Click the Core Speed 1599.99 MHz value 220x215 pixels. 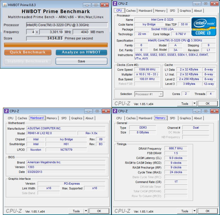[147, 70]
